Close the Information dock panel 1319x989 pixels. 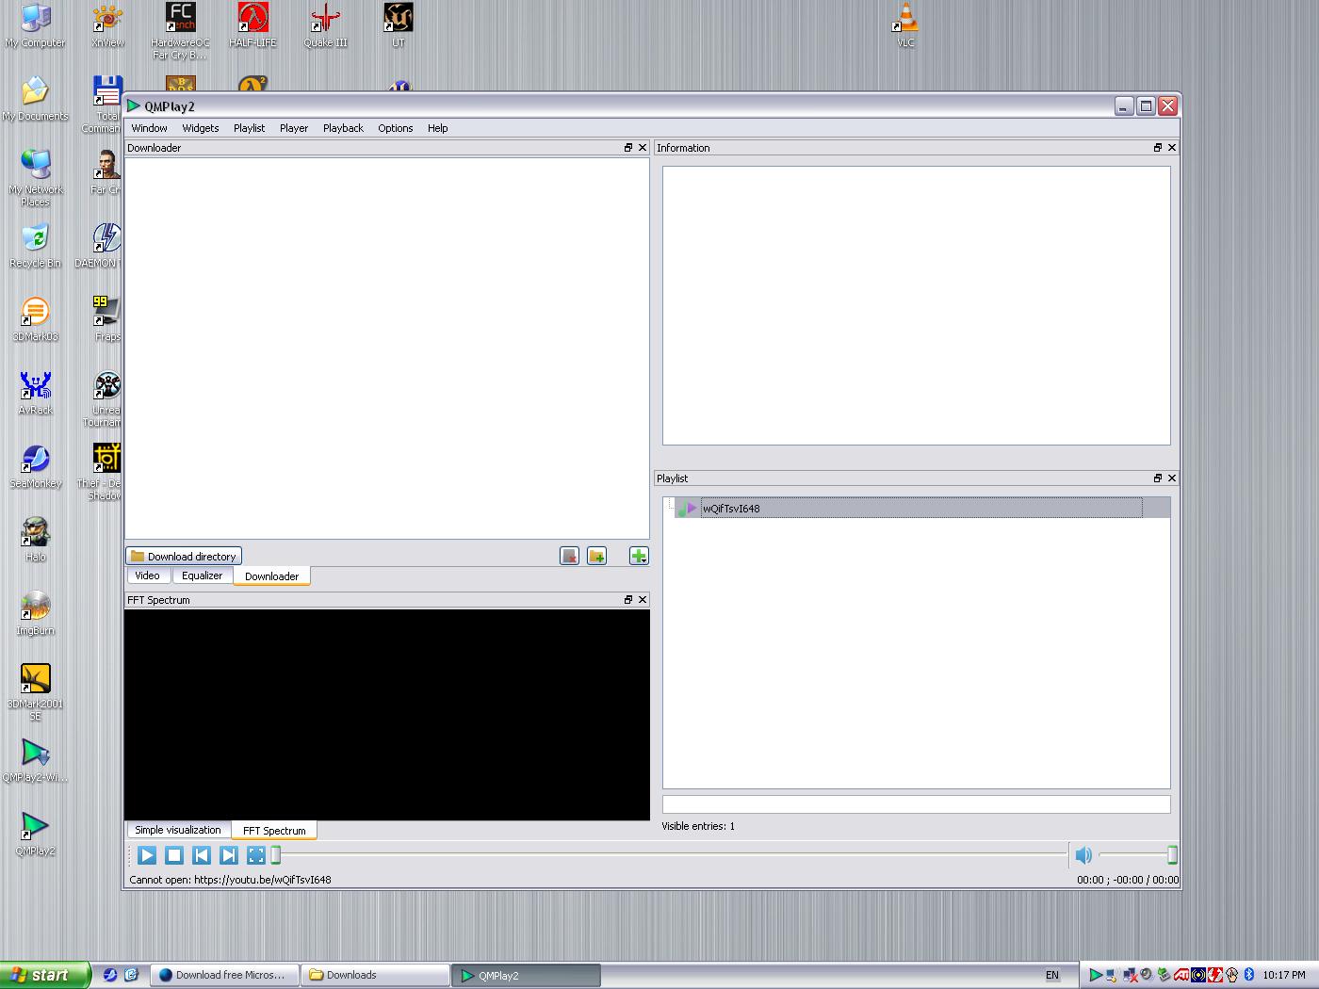coord(1172,148)
